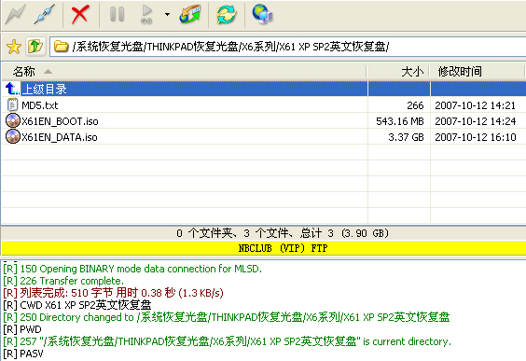526x361 pixels.
Task: Open the dropdown arrow beside Go icon
Action: click(167, 14)
